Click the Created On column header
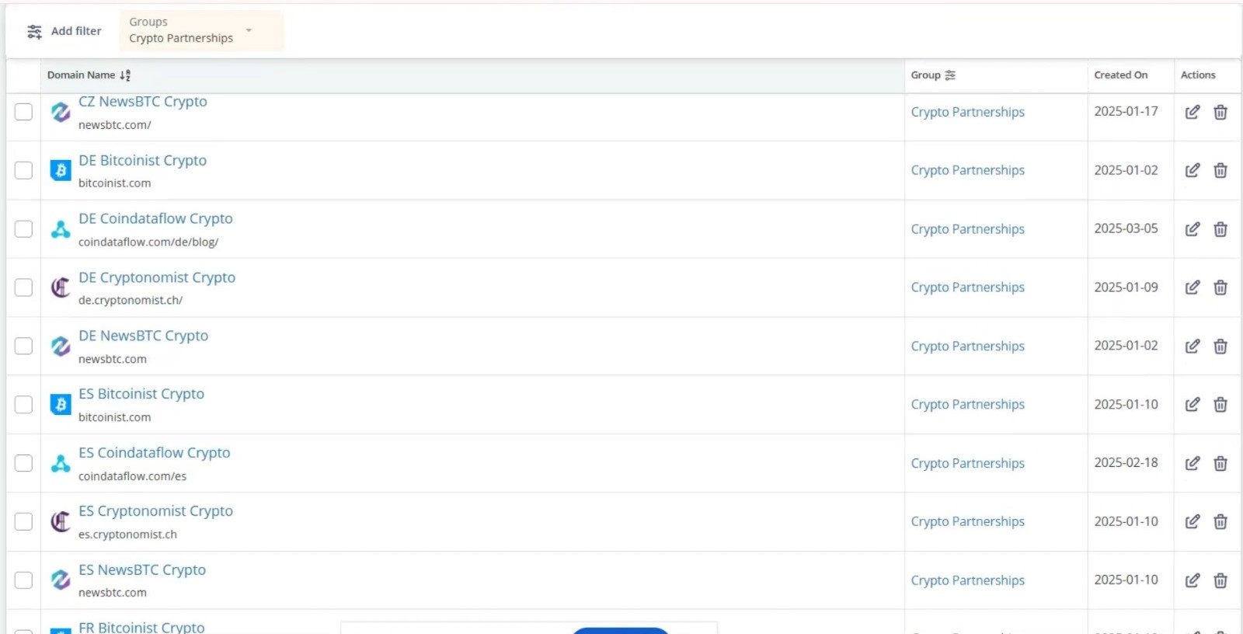Image resolution: width=1243 pixels, height=634 pixels. pyautogui.click(x=1120, y=75)
